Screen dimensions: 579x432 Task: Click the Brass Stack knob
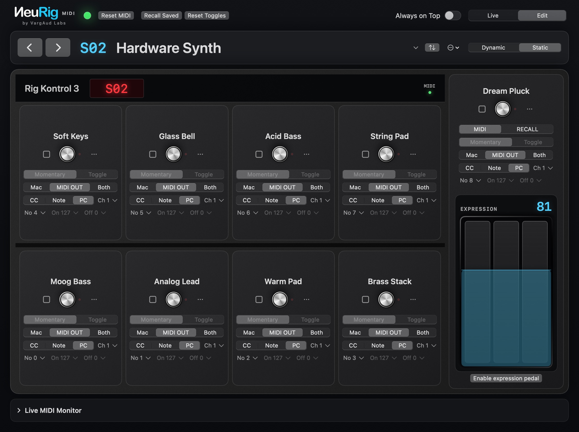click(386, 299)
